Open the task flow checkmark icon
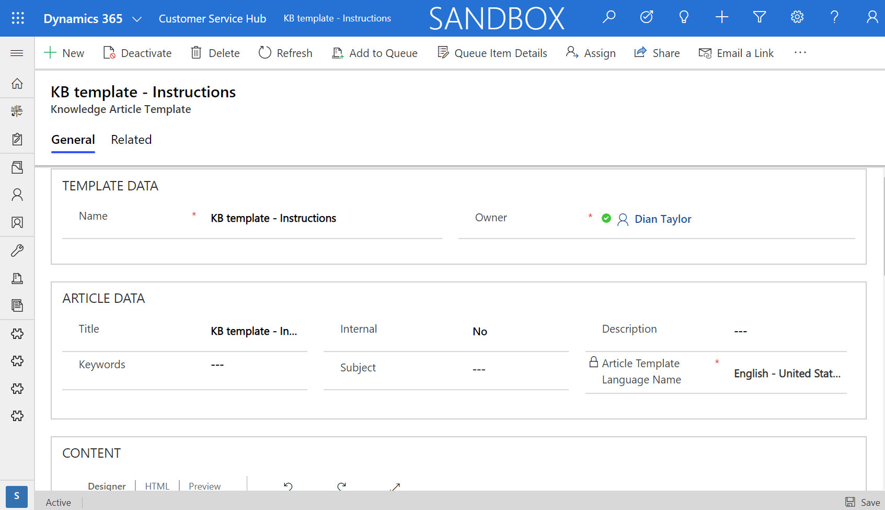The image size is (885, 510). pyautogui.click(x=647, y=18)
